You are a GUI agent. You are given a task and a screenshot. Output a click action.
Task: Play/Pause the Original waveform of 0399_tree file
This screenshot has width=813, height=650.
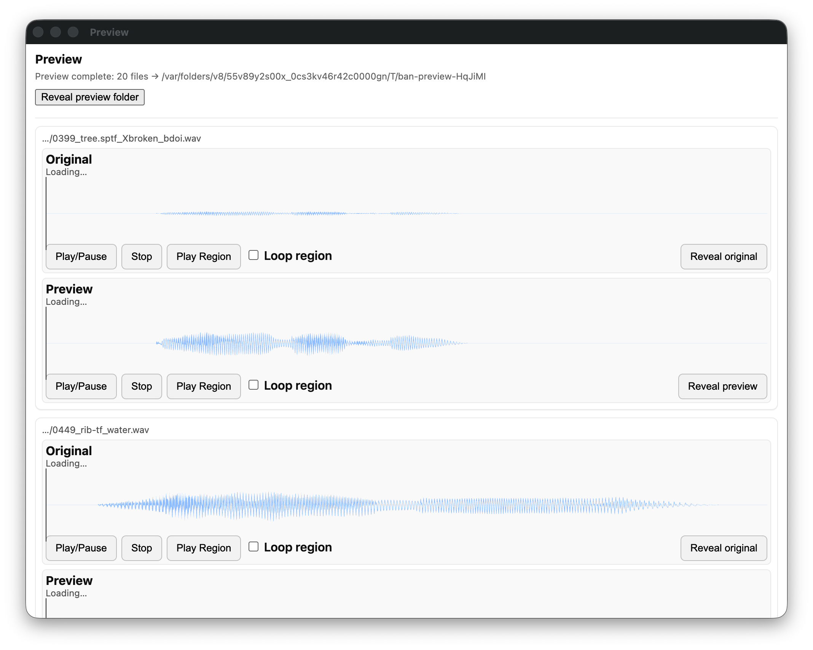[81, 256]
